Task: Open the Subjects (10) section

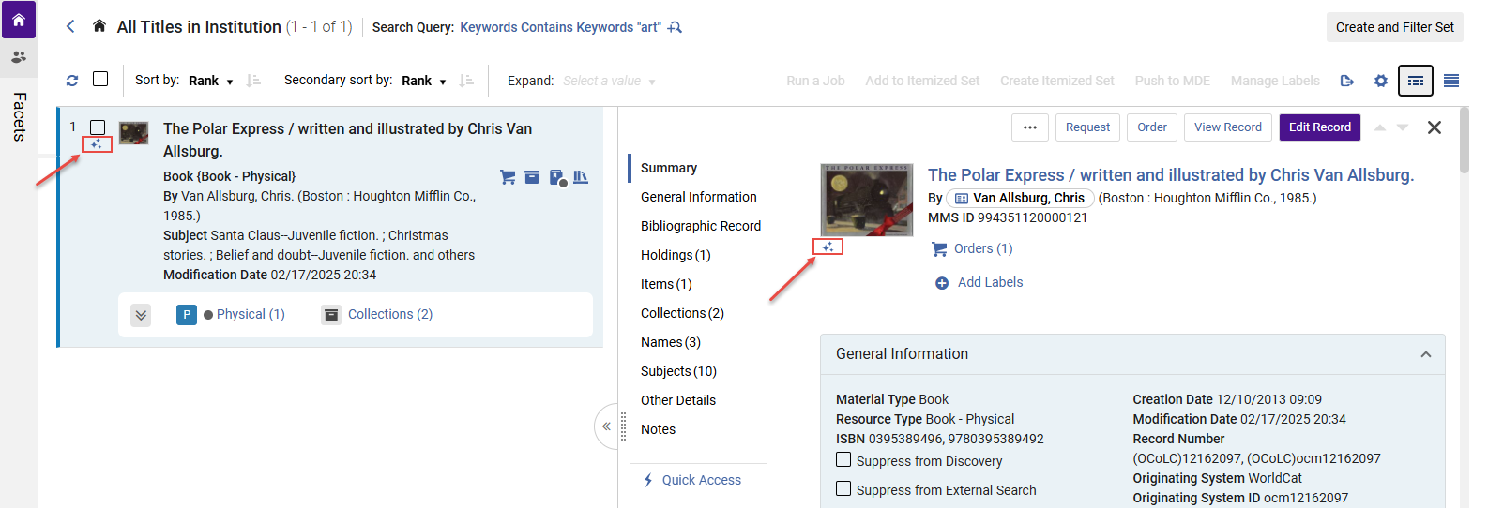Action: point(678,371)
